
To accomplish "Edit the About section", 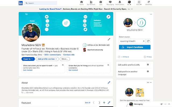I will [109, 83].
